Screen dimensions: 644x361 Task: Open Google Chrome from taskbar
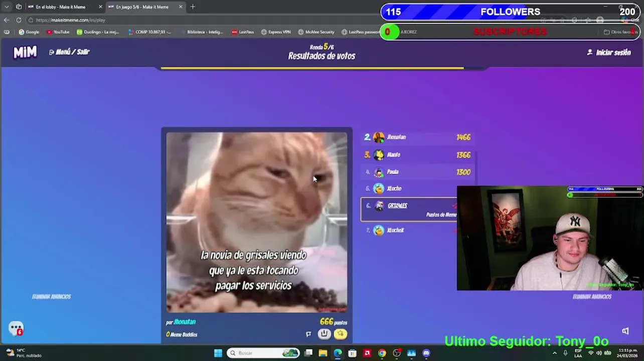pos(382,353)
